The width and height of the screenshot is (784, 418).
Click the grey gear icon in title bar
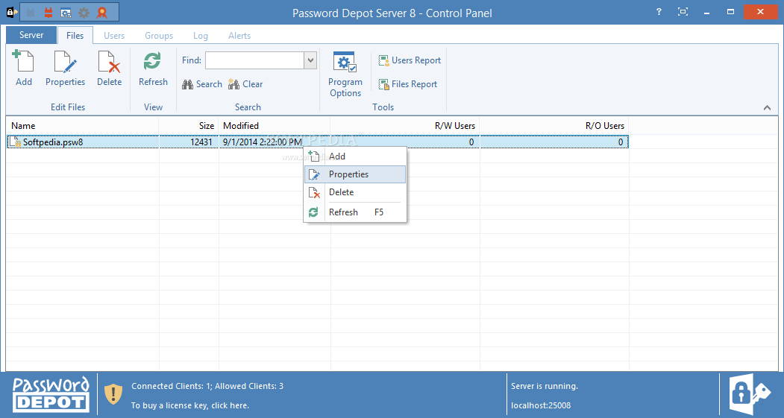click(x=84, y=13)
